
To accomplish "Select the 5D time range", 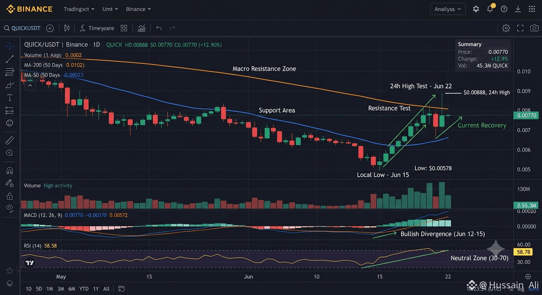I will 39,288.
